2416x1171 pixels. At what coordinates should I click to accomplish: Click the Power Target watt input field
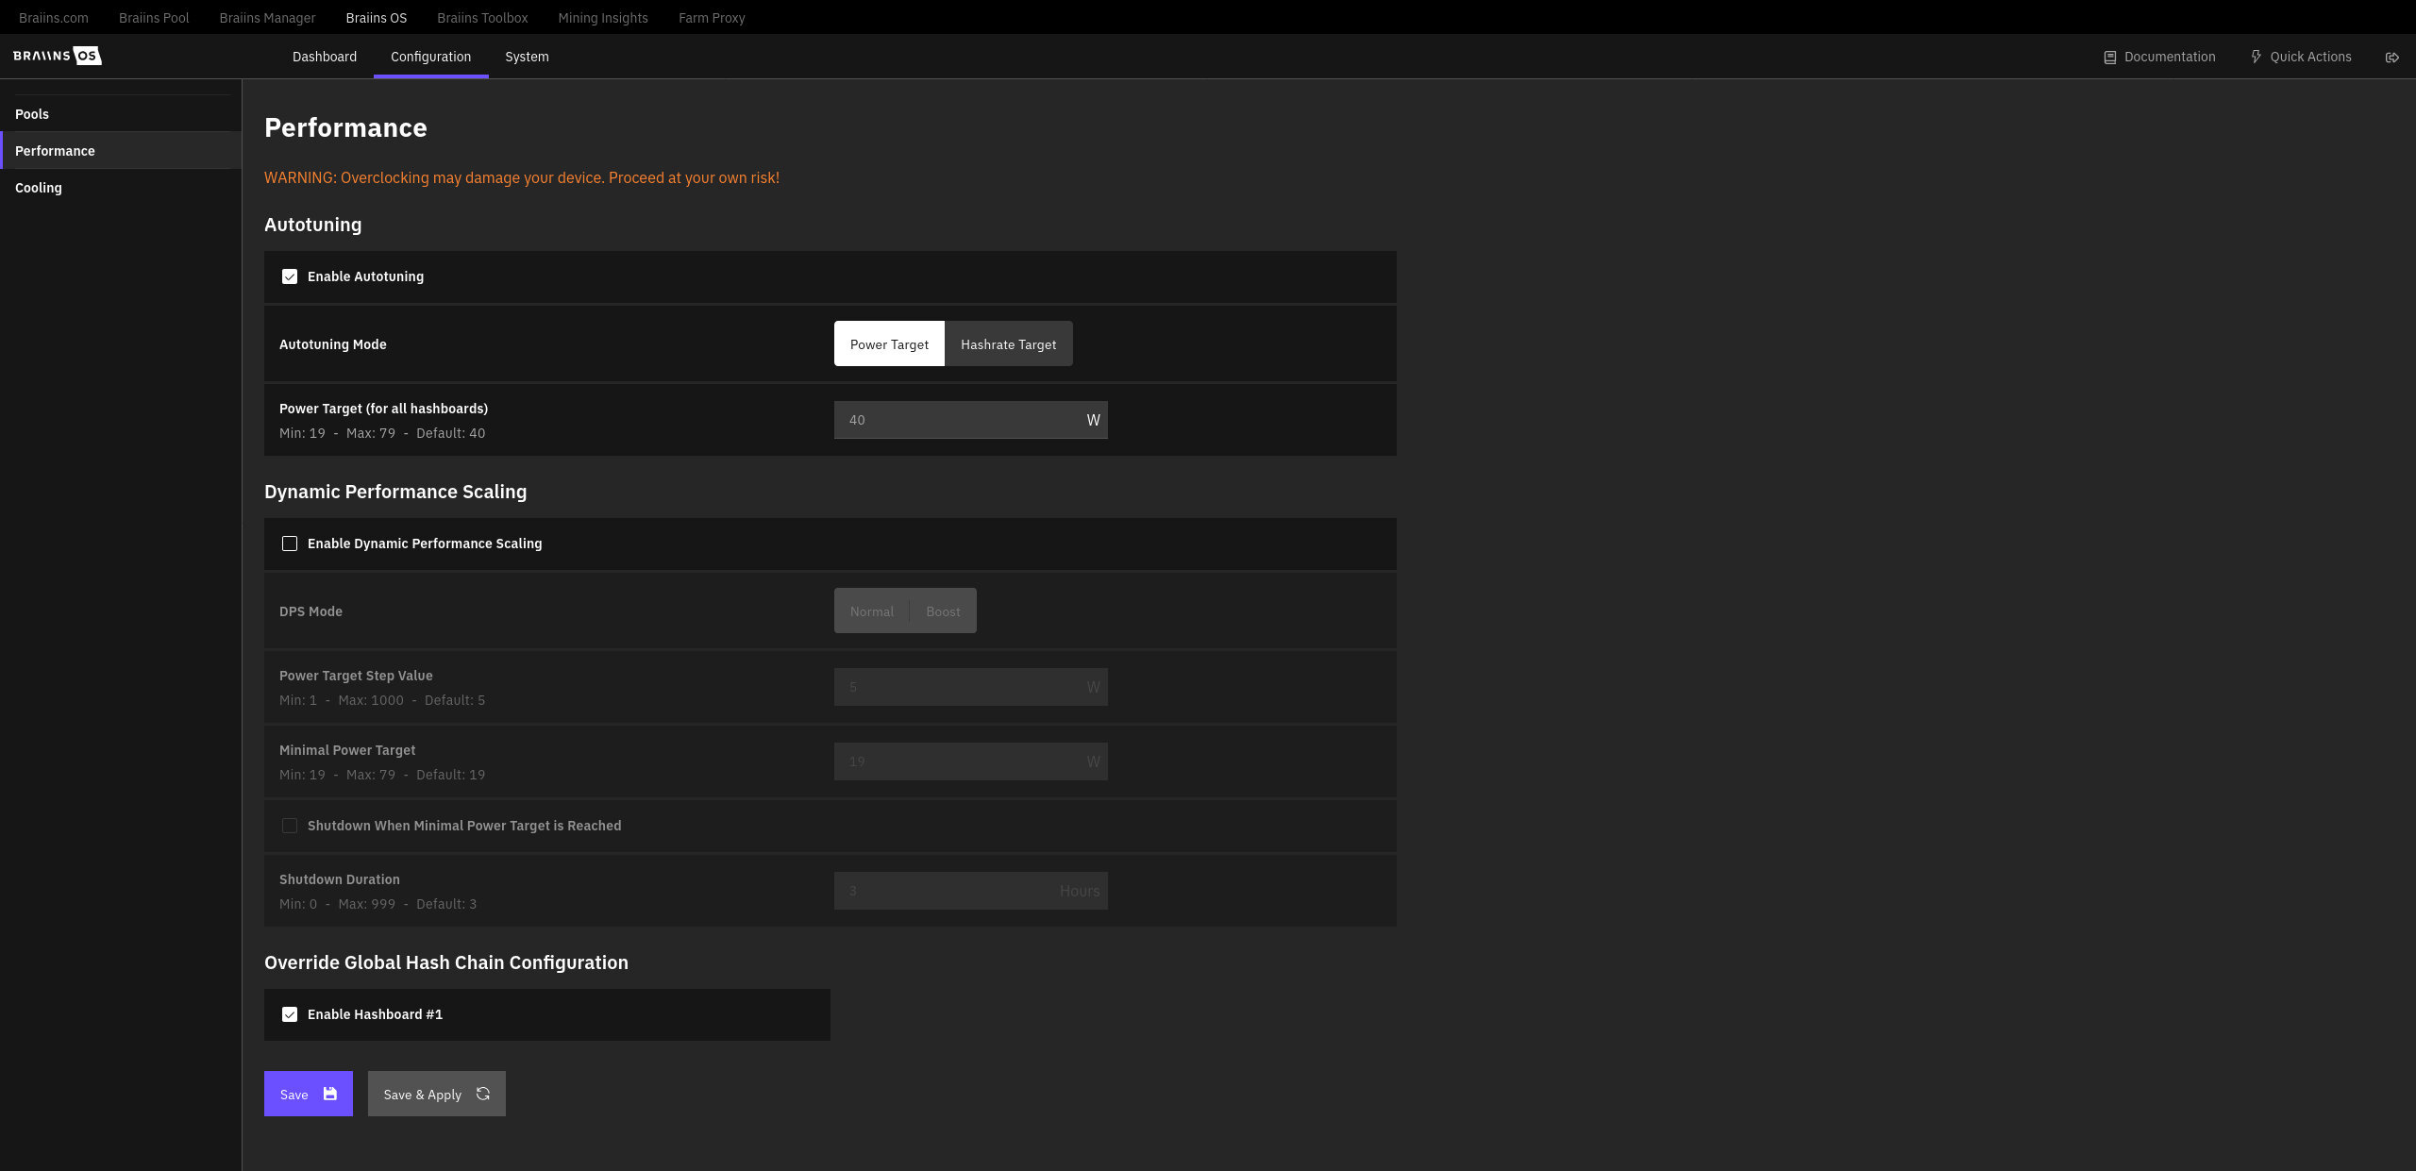click(958, 420)
